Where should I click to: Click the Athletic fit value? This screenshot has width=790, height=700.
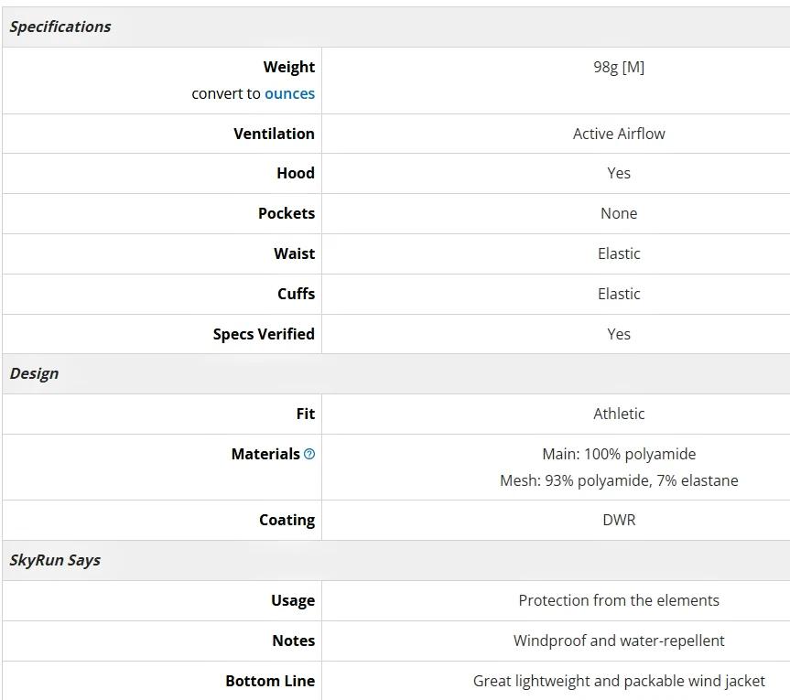[619, 414]
